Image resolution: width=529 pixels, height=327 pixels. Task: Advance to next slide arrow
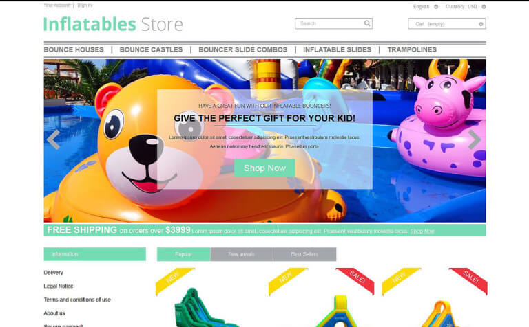click(x=475, y=139)
